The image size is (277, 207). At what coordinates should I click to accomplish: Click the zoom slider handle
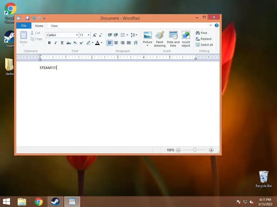[x=195, y=150]
